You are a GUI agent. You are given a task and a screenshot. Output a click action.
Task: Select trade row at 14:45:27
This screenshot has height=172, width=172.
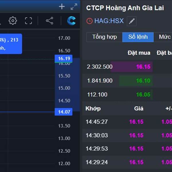pyautogui.click(x=127, y=122)
